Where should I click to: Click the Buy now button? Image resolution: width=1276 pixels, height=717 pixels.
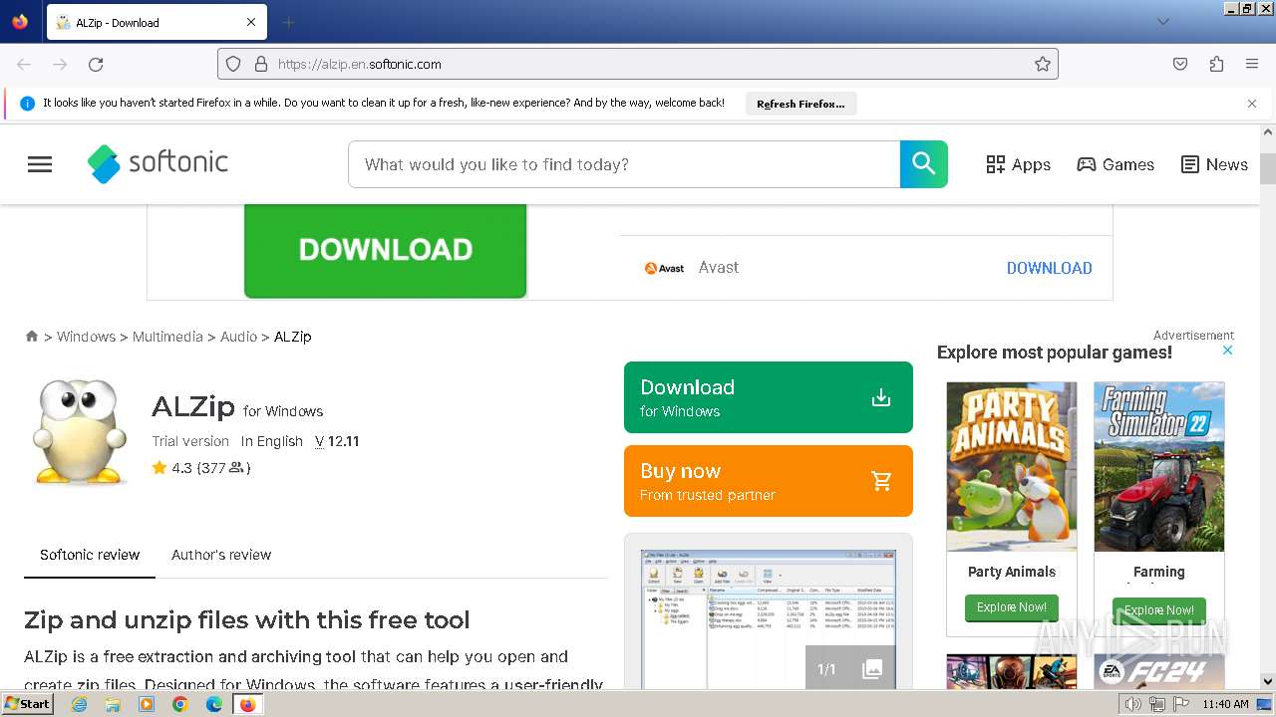pos(768,481)
